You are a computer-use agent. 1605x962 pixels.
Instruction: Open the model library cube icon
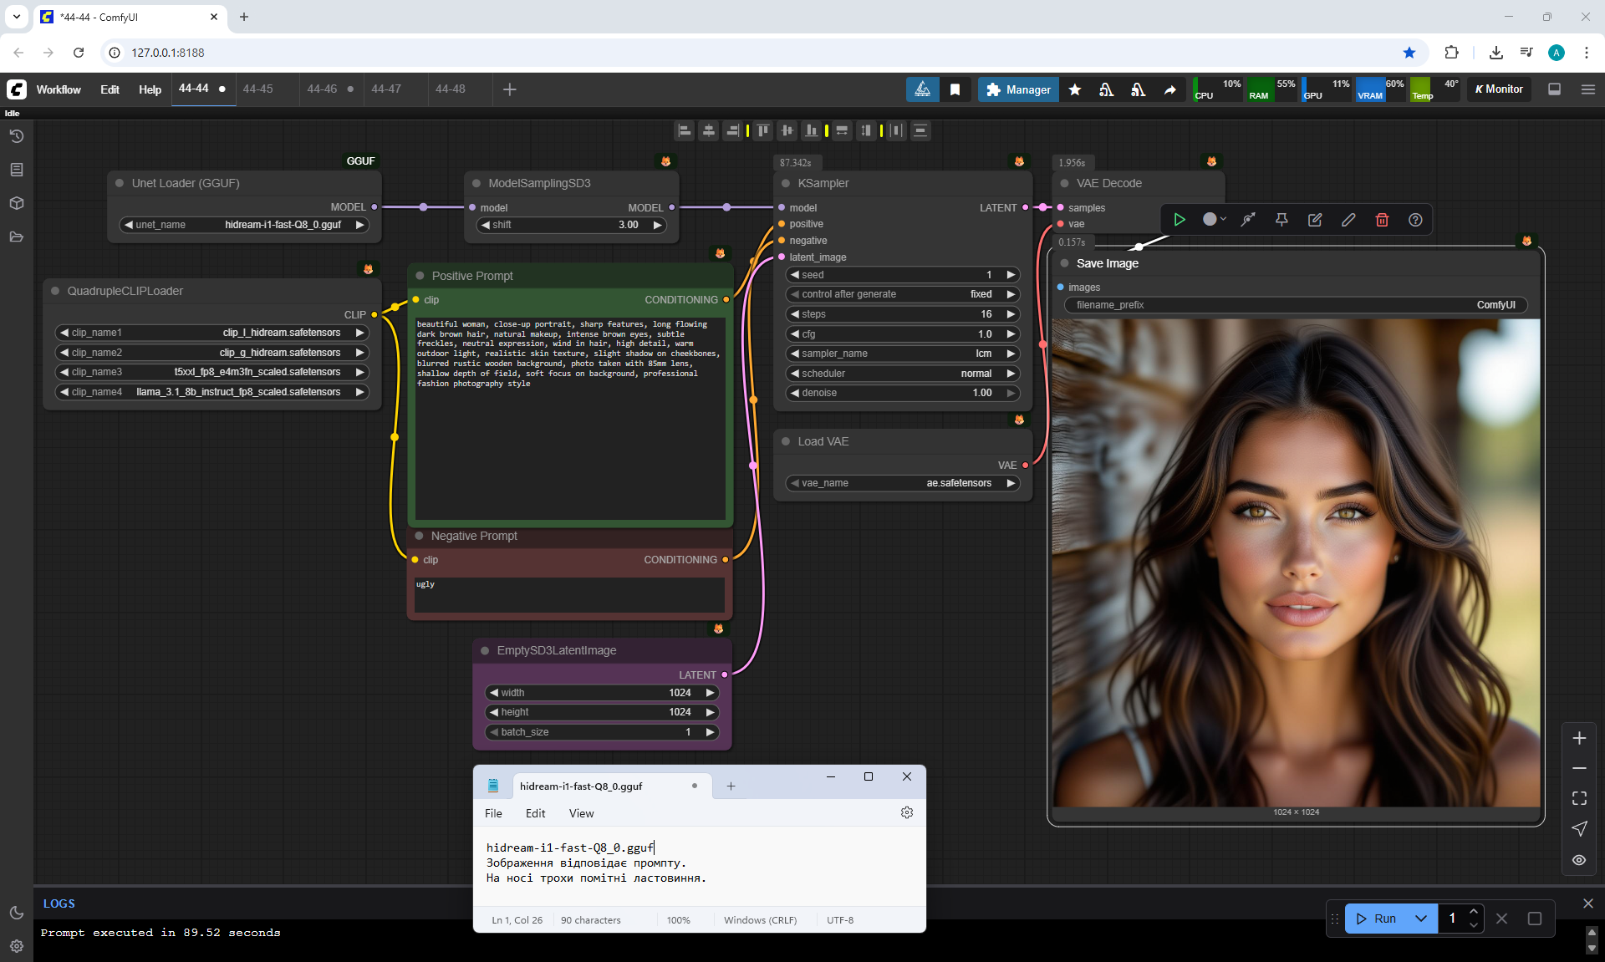click(x=16, y=203)
